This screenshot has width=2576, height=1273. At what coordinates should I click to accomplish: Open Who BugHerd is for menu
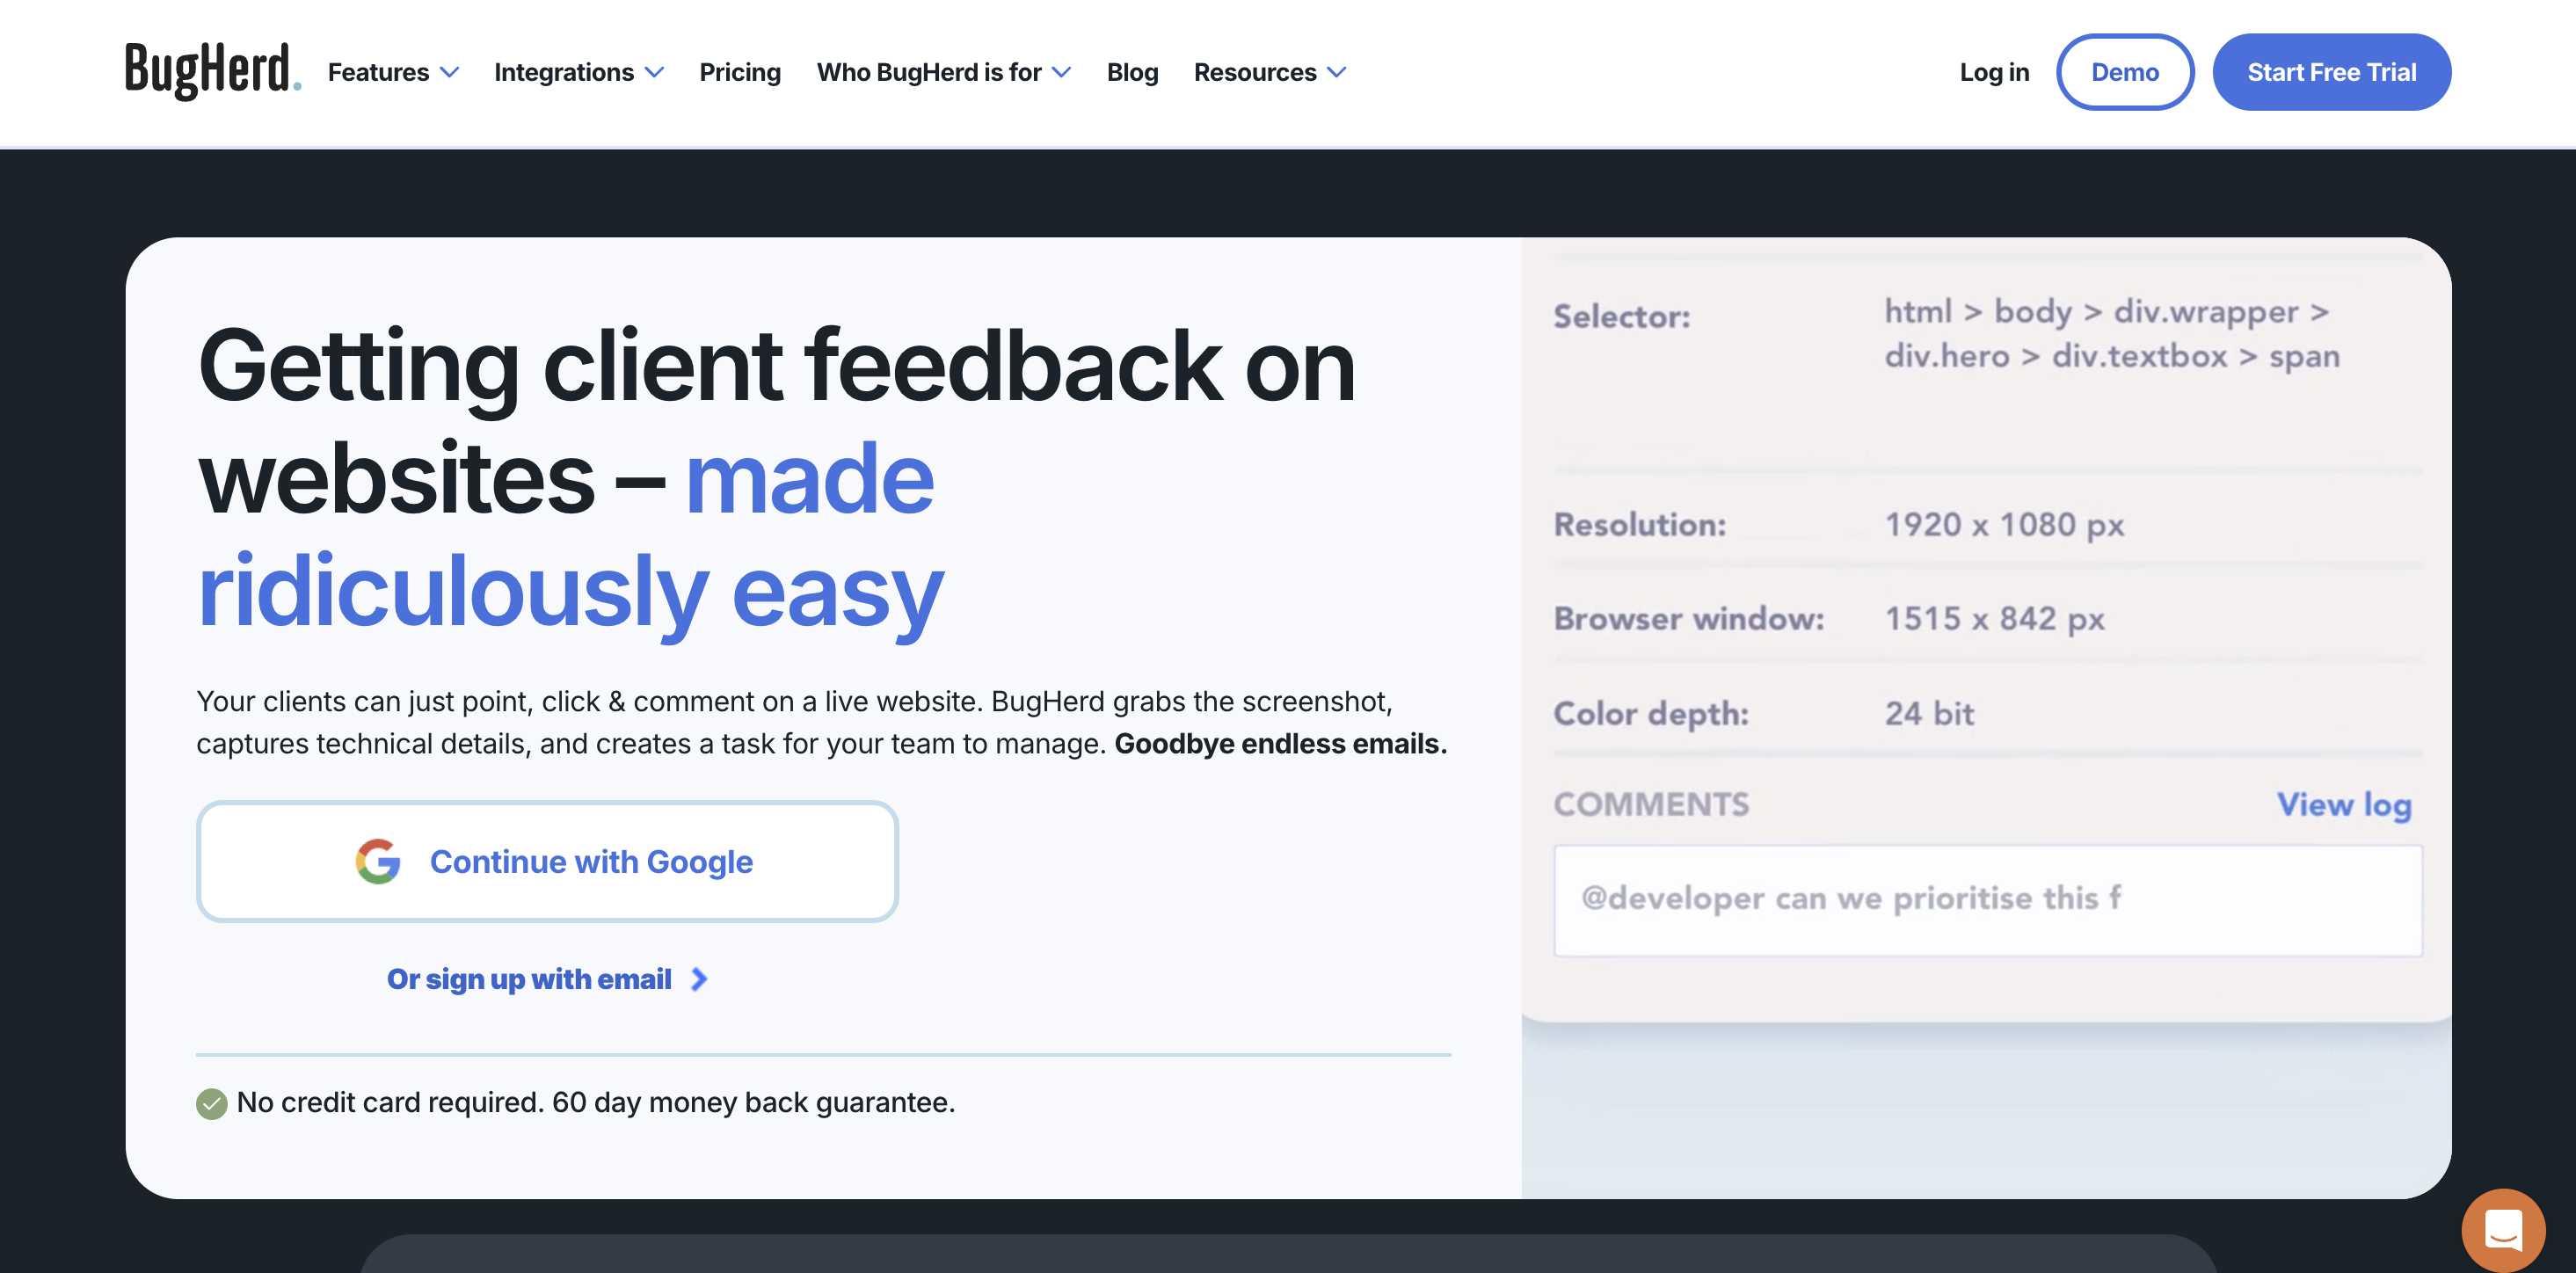(943, 72)
